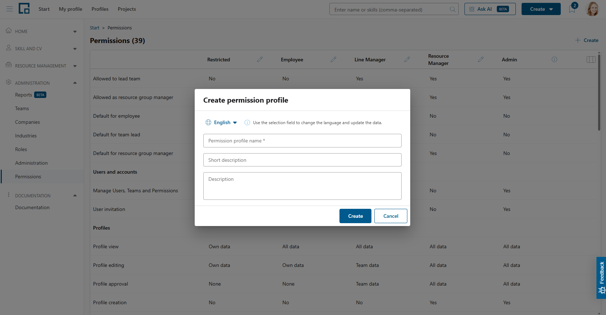Click the Ask AI button
This screenshot has width=606, height=315.
click(490, 9)
